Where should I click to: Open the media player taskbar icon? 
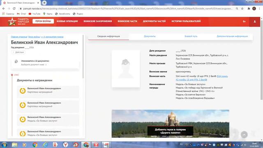pyautogui.click(x=25, y=145)
